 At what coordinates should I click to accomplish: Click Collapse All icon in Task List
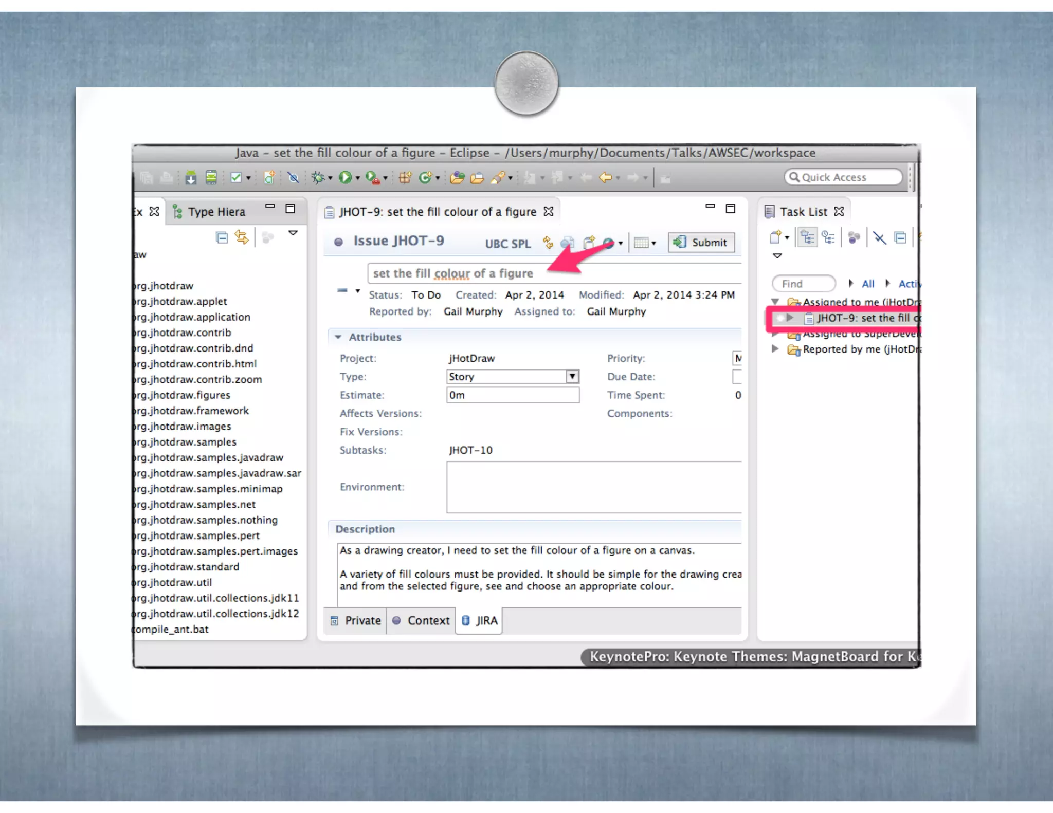click(900, 238)
